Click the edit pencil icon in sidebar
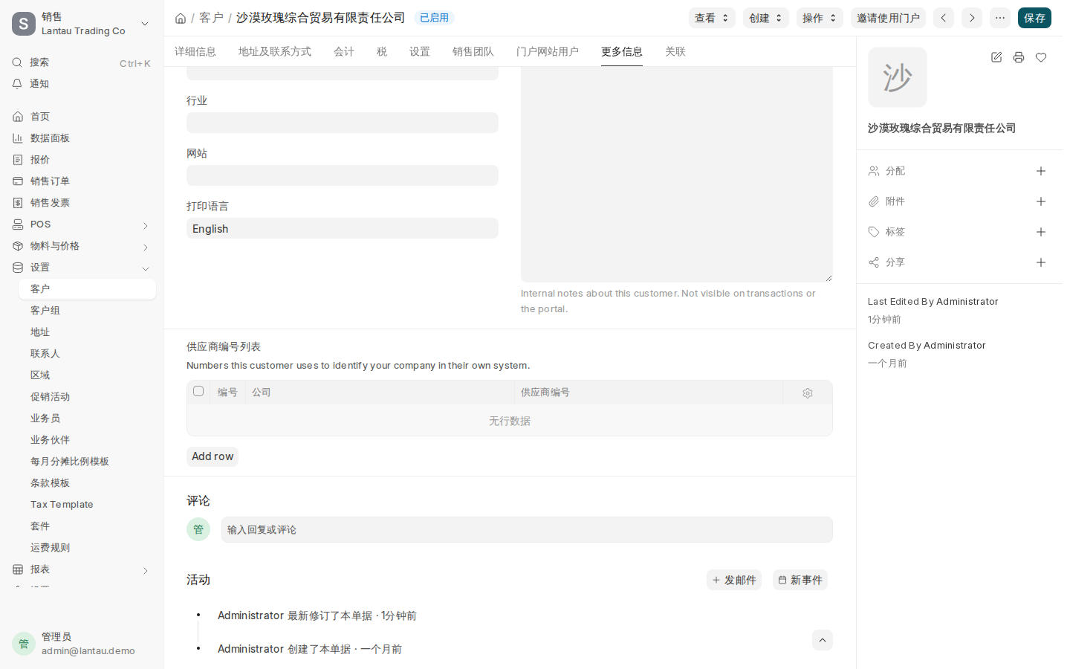 coord(996,57)
